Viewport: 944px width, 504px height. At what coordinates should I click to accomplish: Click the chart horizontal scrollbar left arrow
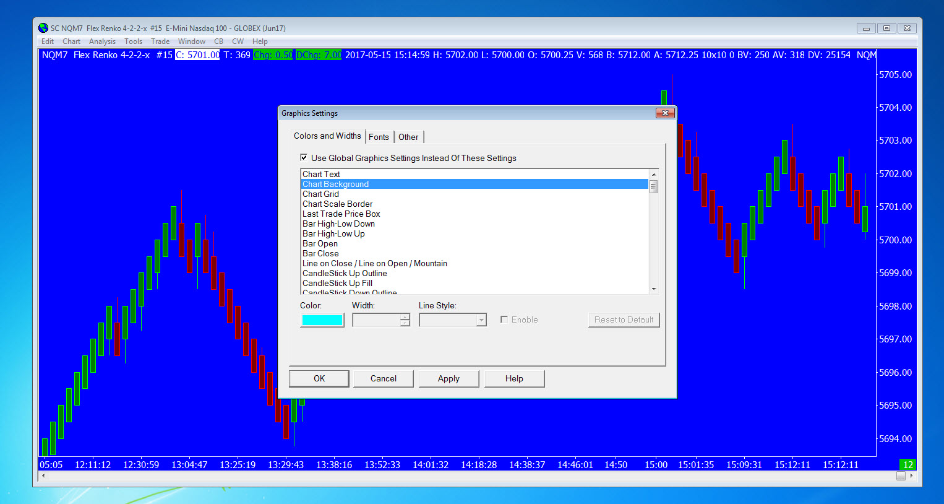coord(43,476)
